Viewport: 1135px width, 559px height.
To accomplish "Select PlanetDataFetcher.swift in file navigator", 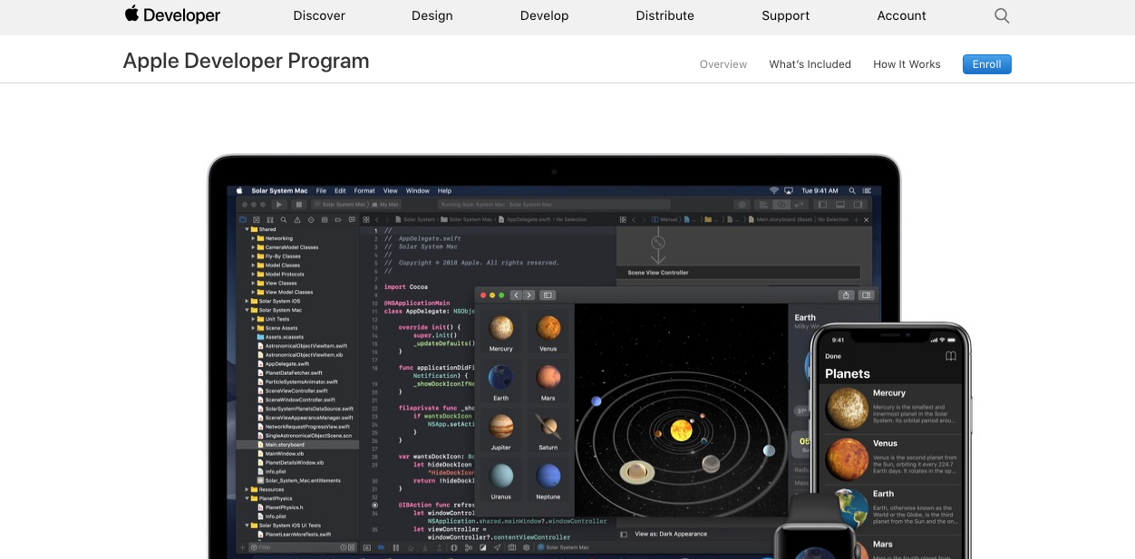I will (x=294, y=372).
